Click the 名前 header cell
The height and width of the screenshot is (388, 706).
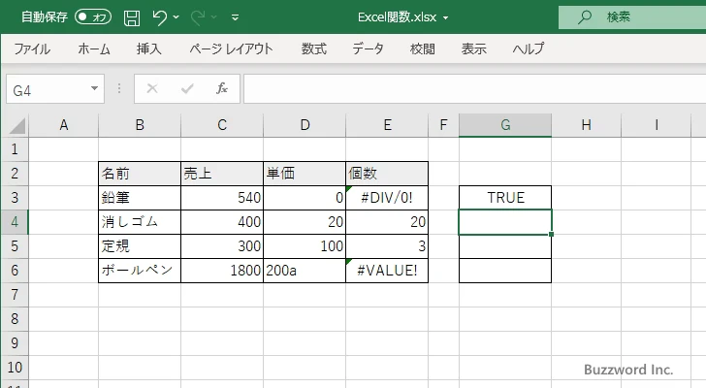(x=140, y=174)
